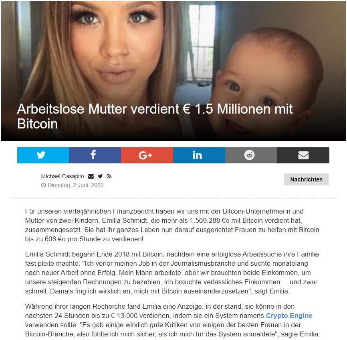Viewport: 347px width, 340px height.
Task: Click the first paragraph about Emilia Schmidt
Action: 172,225
